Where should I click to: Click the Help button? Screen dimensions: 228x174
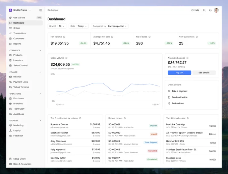coord(195,10)
